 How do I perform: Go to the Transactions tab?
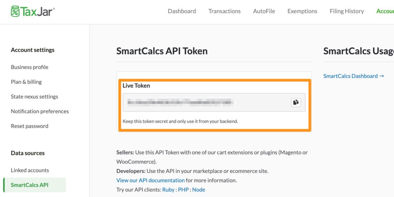[x=224, y=11]
